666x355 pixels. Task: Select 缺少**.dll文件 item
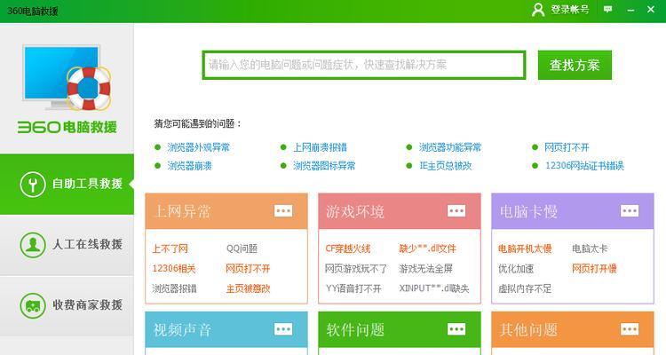click(427, 248)
